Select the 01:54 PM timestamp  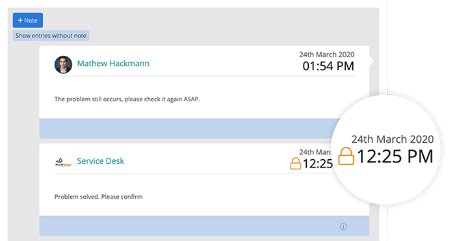coord(328,66)
